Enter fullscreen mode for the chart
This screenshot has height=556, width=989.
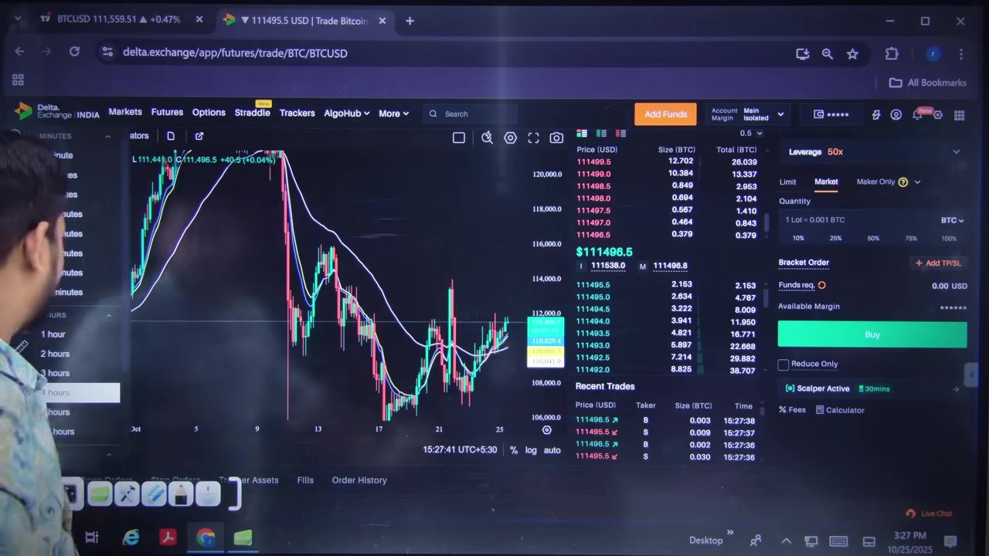[x=533, y=137]
